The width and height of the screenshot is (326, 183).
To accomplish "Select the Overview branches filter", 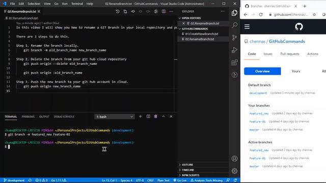I will 262,71.
